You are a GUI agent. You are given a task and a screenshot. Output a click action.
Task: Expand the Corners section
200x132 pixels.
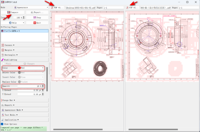click(x=25, y=45)
